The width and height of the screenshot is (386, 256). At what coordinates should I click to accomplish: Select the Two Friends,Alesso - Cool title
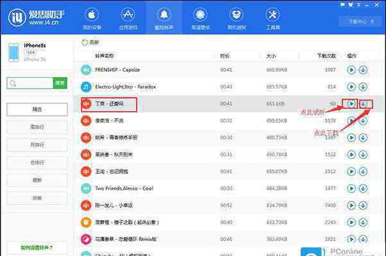124,189
